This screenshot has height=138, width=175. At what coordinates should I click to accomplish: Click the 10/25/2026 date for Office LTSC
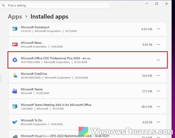80,62
